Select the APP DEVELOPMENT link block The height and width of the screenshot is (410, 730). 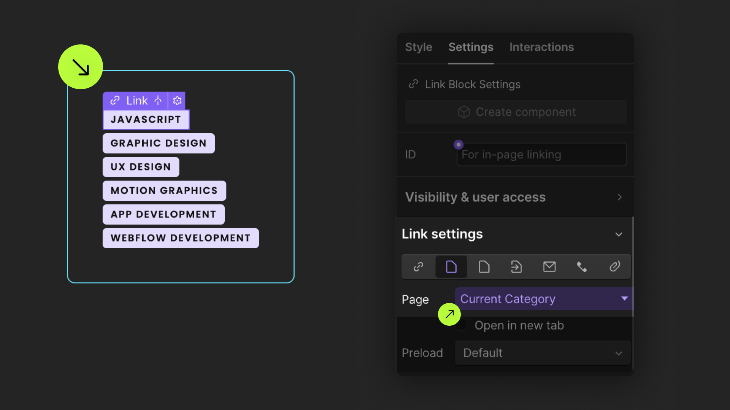tap(163, 214)
